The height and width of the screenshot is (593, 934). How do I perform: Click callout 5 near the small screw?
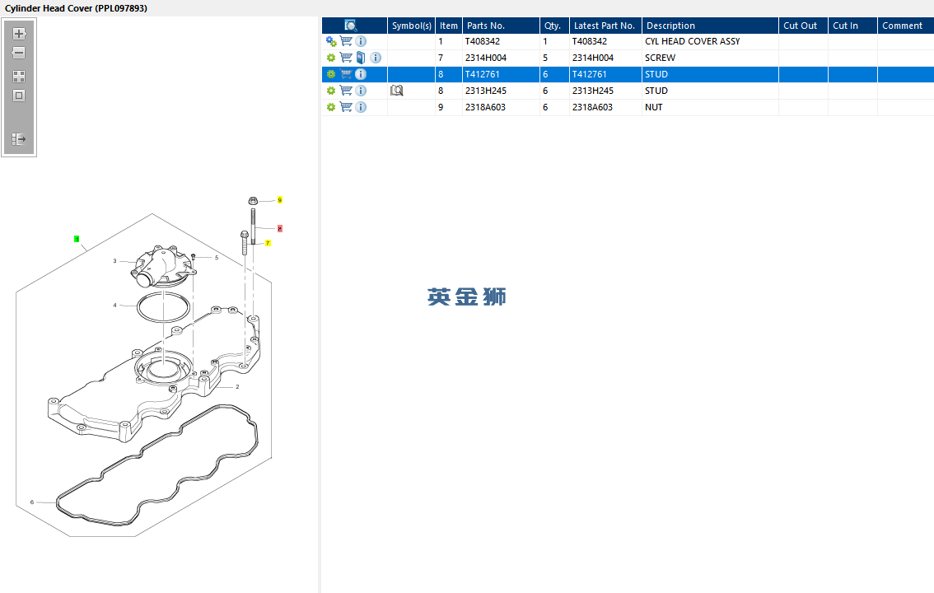(x=217, y=258)
